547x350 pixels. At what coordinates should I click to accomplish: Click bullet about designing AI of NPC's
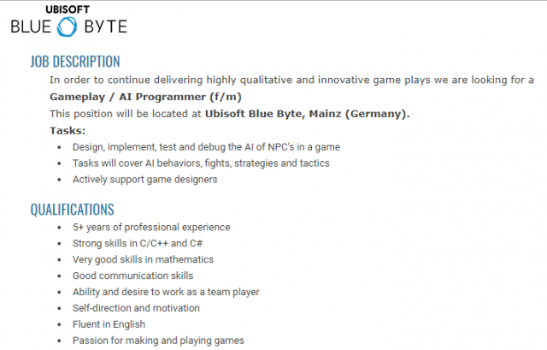(x=206, y=147)
